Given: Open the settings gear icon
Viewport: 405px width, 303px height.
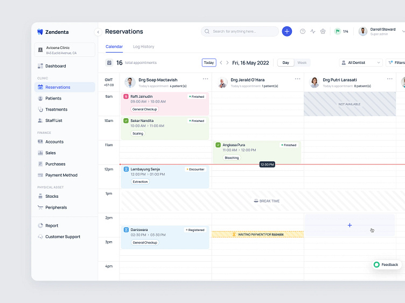Looking at the screenshot, I should pyautogui.click(x=323, y=32).
